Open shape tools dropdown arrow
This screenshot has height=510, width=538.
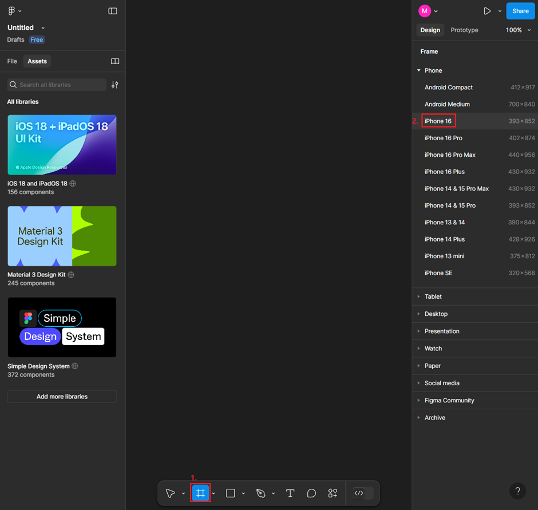[x=243, y=493]
